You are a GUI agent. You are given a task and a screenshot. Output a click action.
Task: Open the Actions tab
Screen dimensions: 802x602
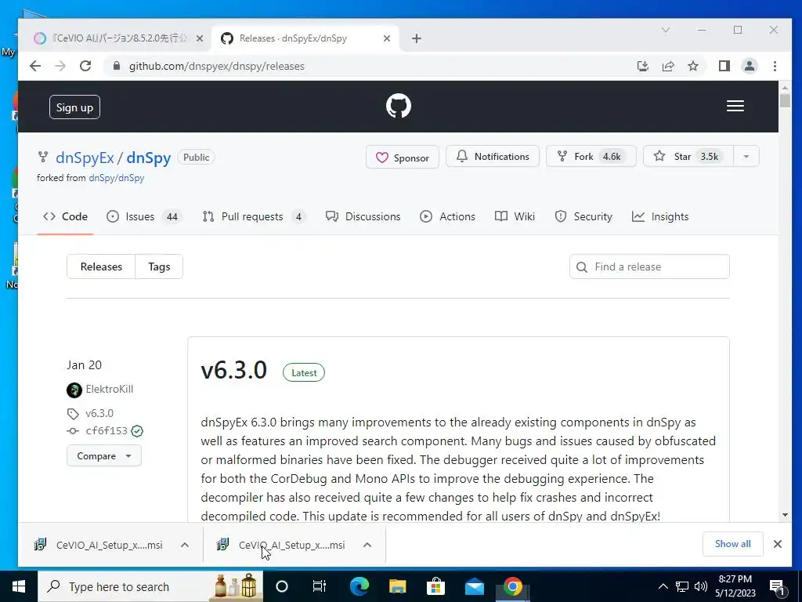447,216
